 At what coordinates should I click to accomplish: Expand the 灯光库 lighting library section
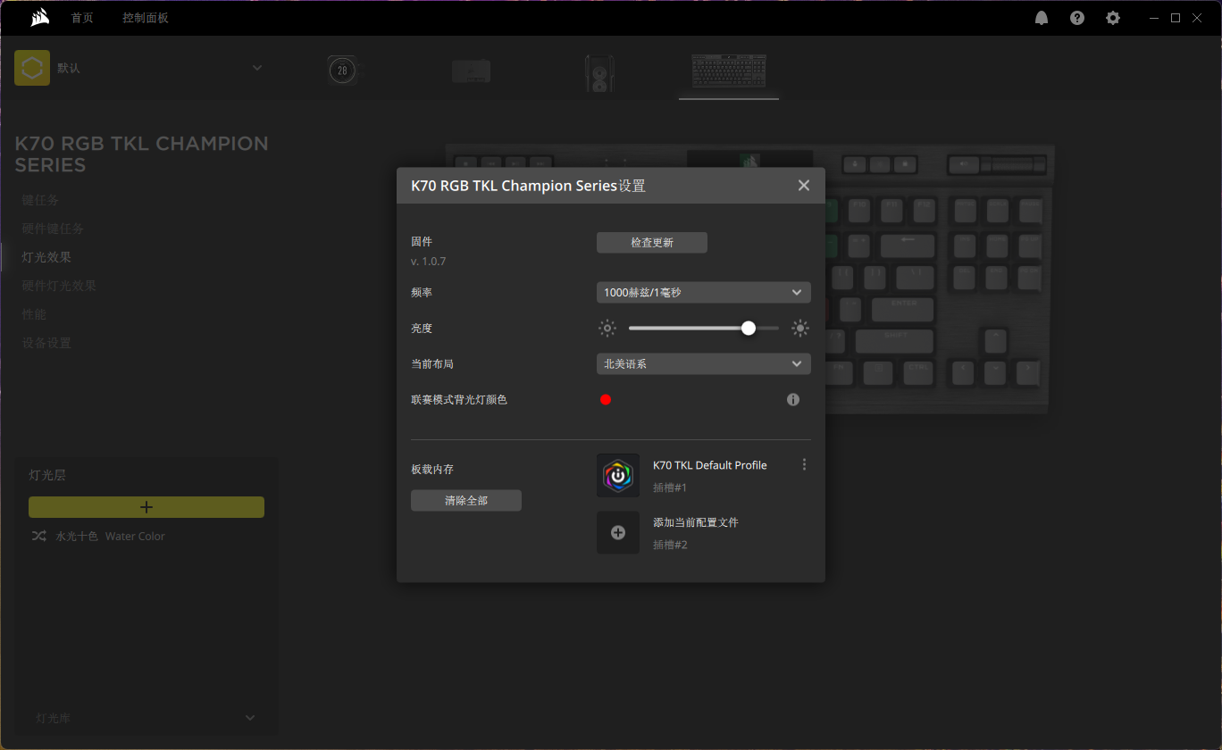click(146, 718)
